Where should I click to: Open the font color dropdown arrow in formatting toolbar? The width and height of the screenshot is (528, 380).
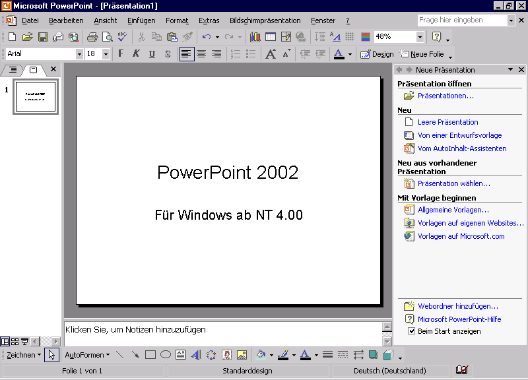tap(350, 54)
